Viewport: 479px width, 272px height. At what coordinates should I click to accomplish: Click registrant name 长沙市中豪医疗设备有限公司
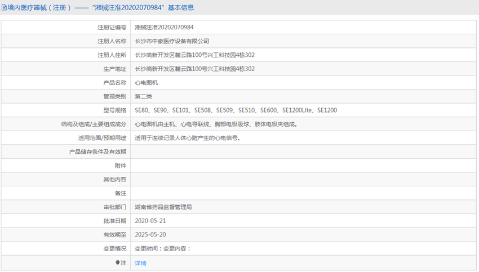(172, 41)
